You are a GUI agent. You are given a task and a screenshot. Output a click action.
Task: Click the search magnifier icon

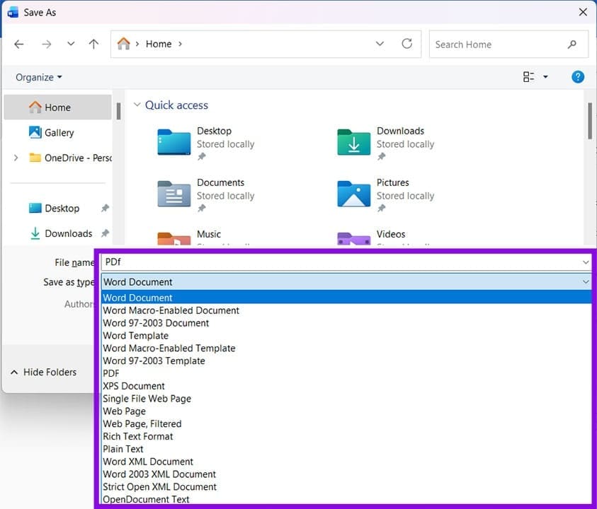(x=572, y=45)
